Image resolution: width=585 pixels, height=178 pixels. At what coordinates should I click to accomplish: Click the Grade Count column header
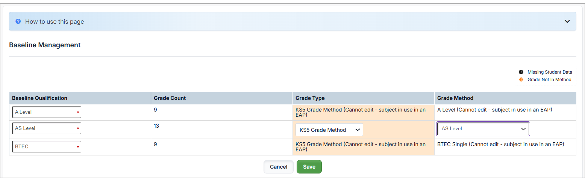[x=170, y=98]
